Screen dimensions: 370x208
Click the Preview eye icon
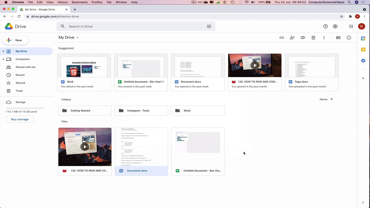click(x=303, y=38)
